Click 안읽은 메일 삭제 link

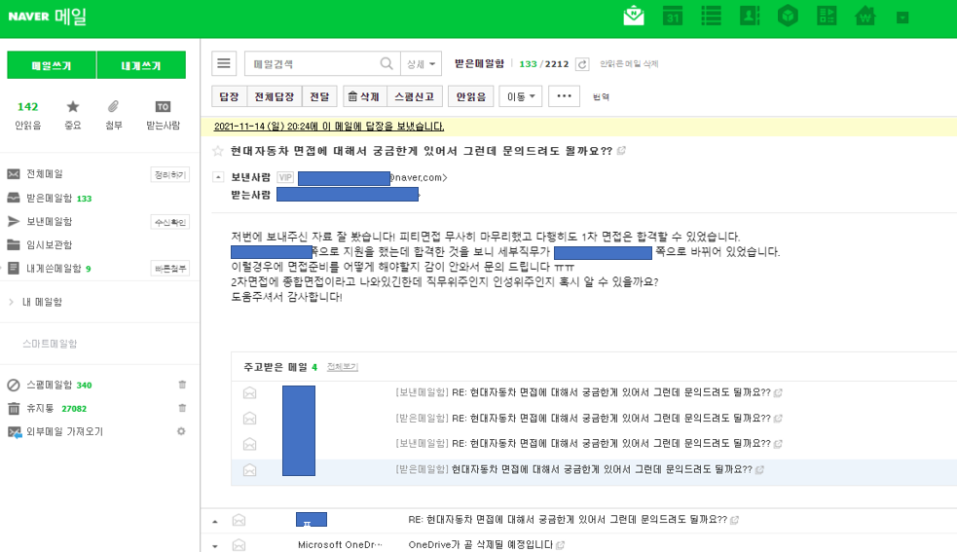tap(629, 63)
